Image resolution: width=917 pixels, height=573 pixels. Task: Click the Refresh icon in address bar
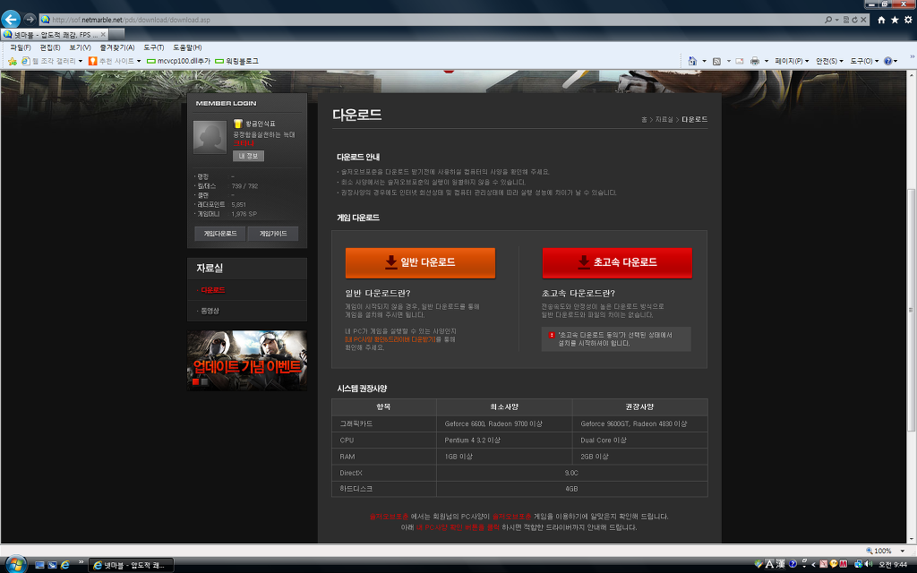[855, 20]
